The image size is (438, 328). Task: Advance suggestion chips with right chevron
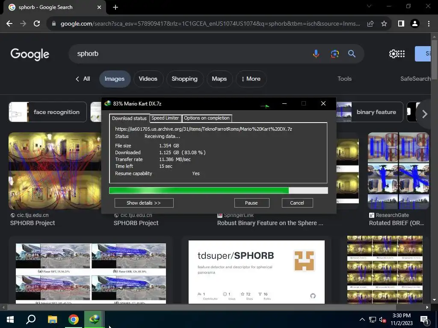425,114
